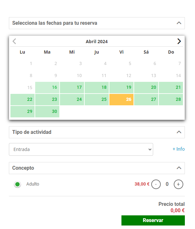Select Sunday April 28 date
Image resolution: width=195 pixels, height=229 pixels.
click(x=171, y=99)
